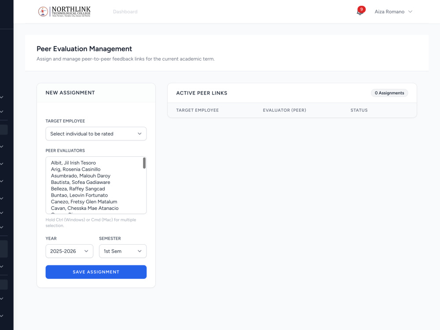Viewport: 440px width, 330px height.
Task: Open the notifications bell with badge 9
Action: pyautogui.click(x=360, y=11)
